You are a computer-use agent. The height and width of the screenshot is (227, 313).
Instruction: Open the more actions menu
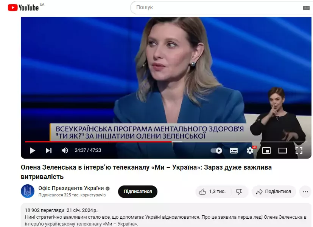coord(305,191)
